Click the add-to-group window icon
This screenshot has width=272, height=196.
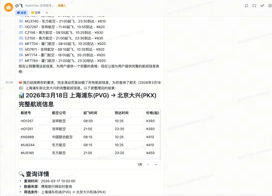(x=254, y=6)
